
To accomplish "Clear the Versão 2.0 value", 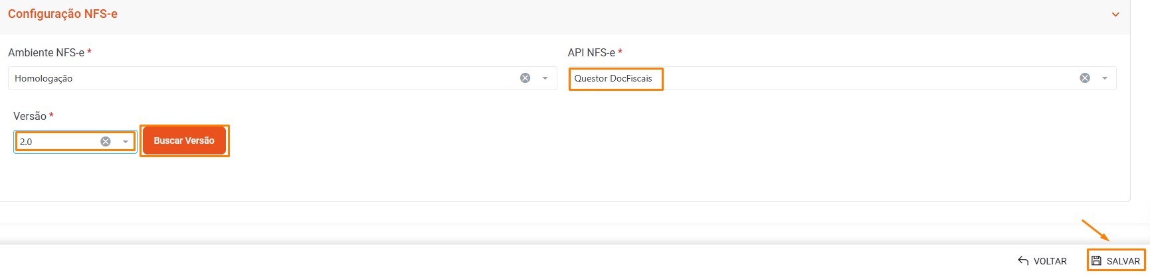I will coord(105,142).
